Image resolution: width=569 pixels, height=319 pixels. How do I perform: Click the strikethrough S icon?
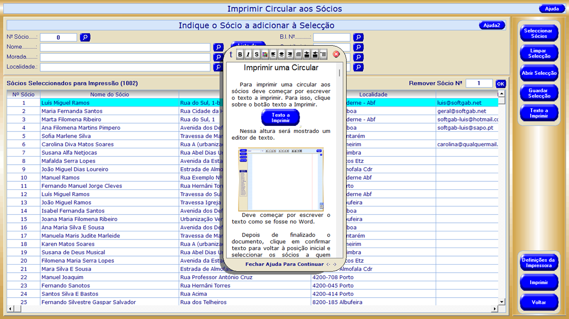tap(257, 54)
